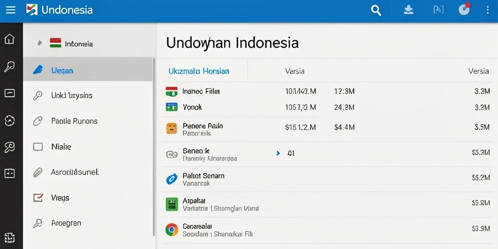Click the magnifier icon beside Aroepren

click(x=38, y=224)
